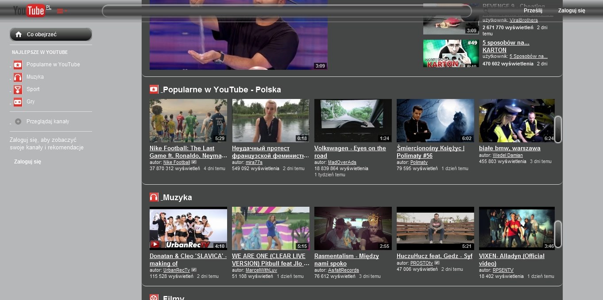The width and height of the screenshot is (603, 300).
Task: Click Śmiercionośny Księżyc | Polimaty #56 title
Action: [x=430, y=152]
